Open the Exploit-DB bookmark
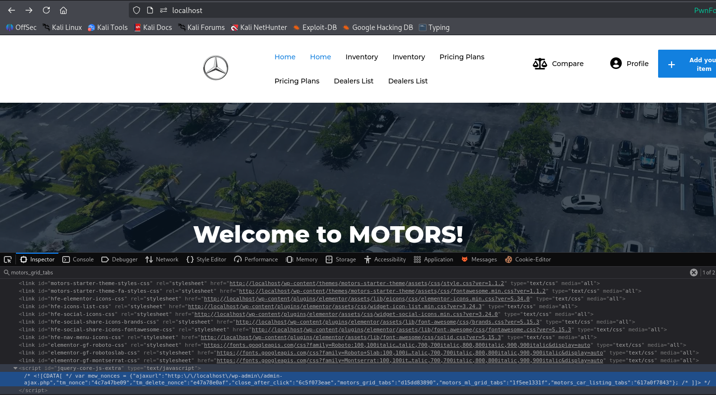 [315, 27]
